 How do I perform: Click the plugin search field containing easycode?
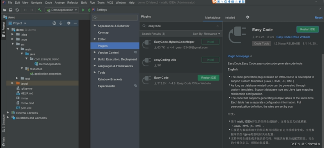coord(181,26)
